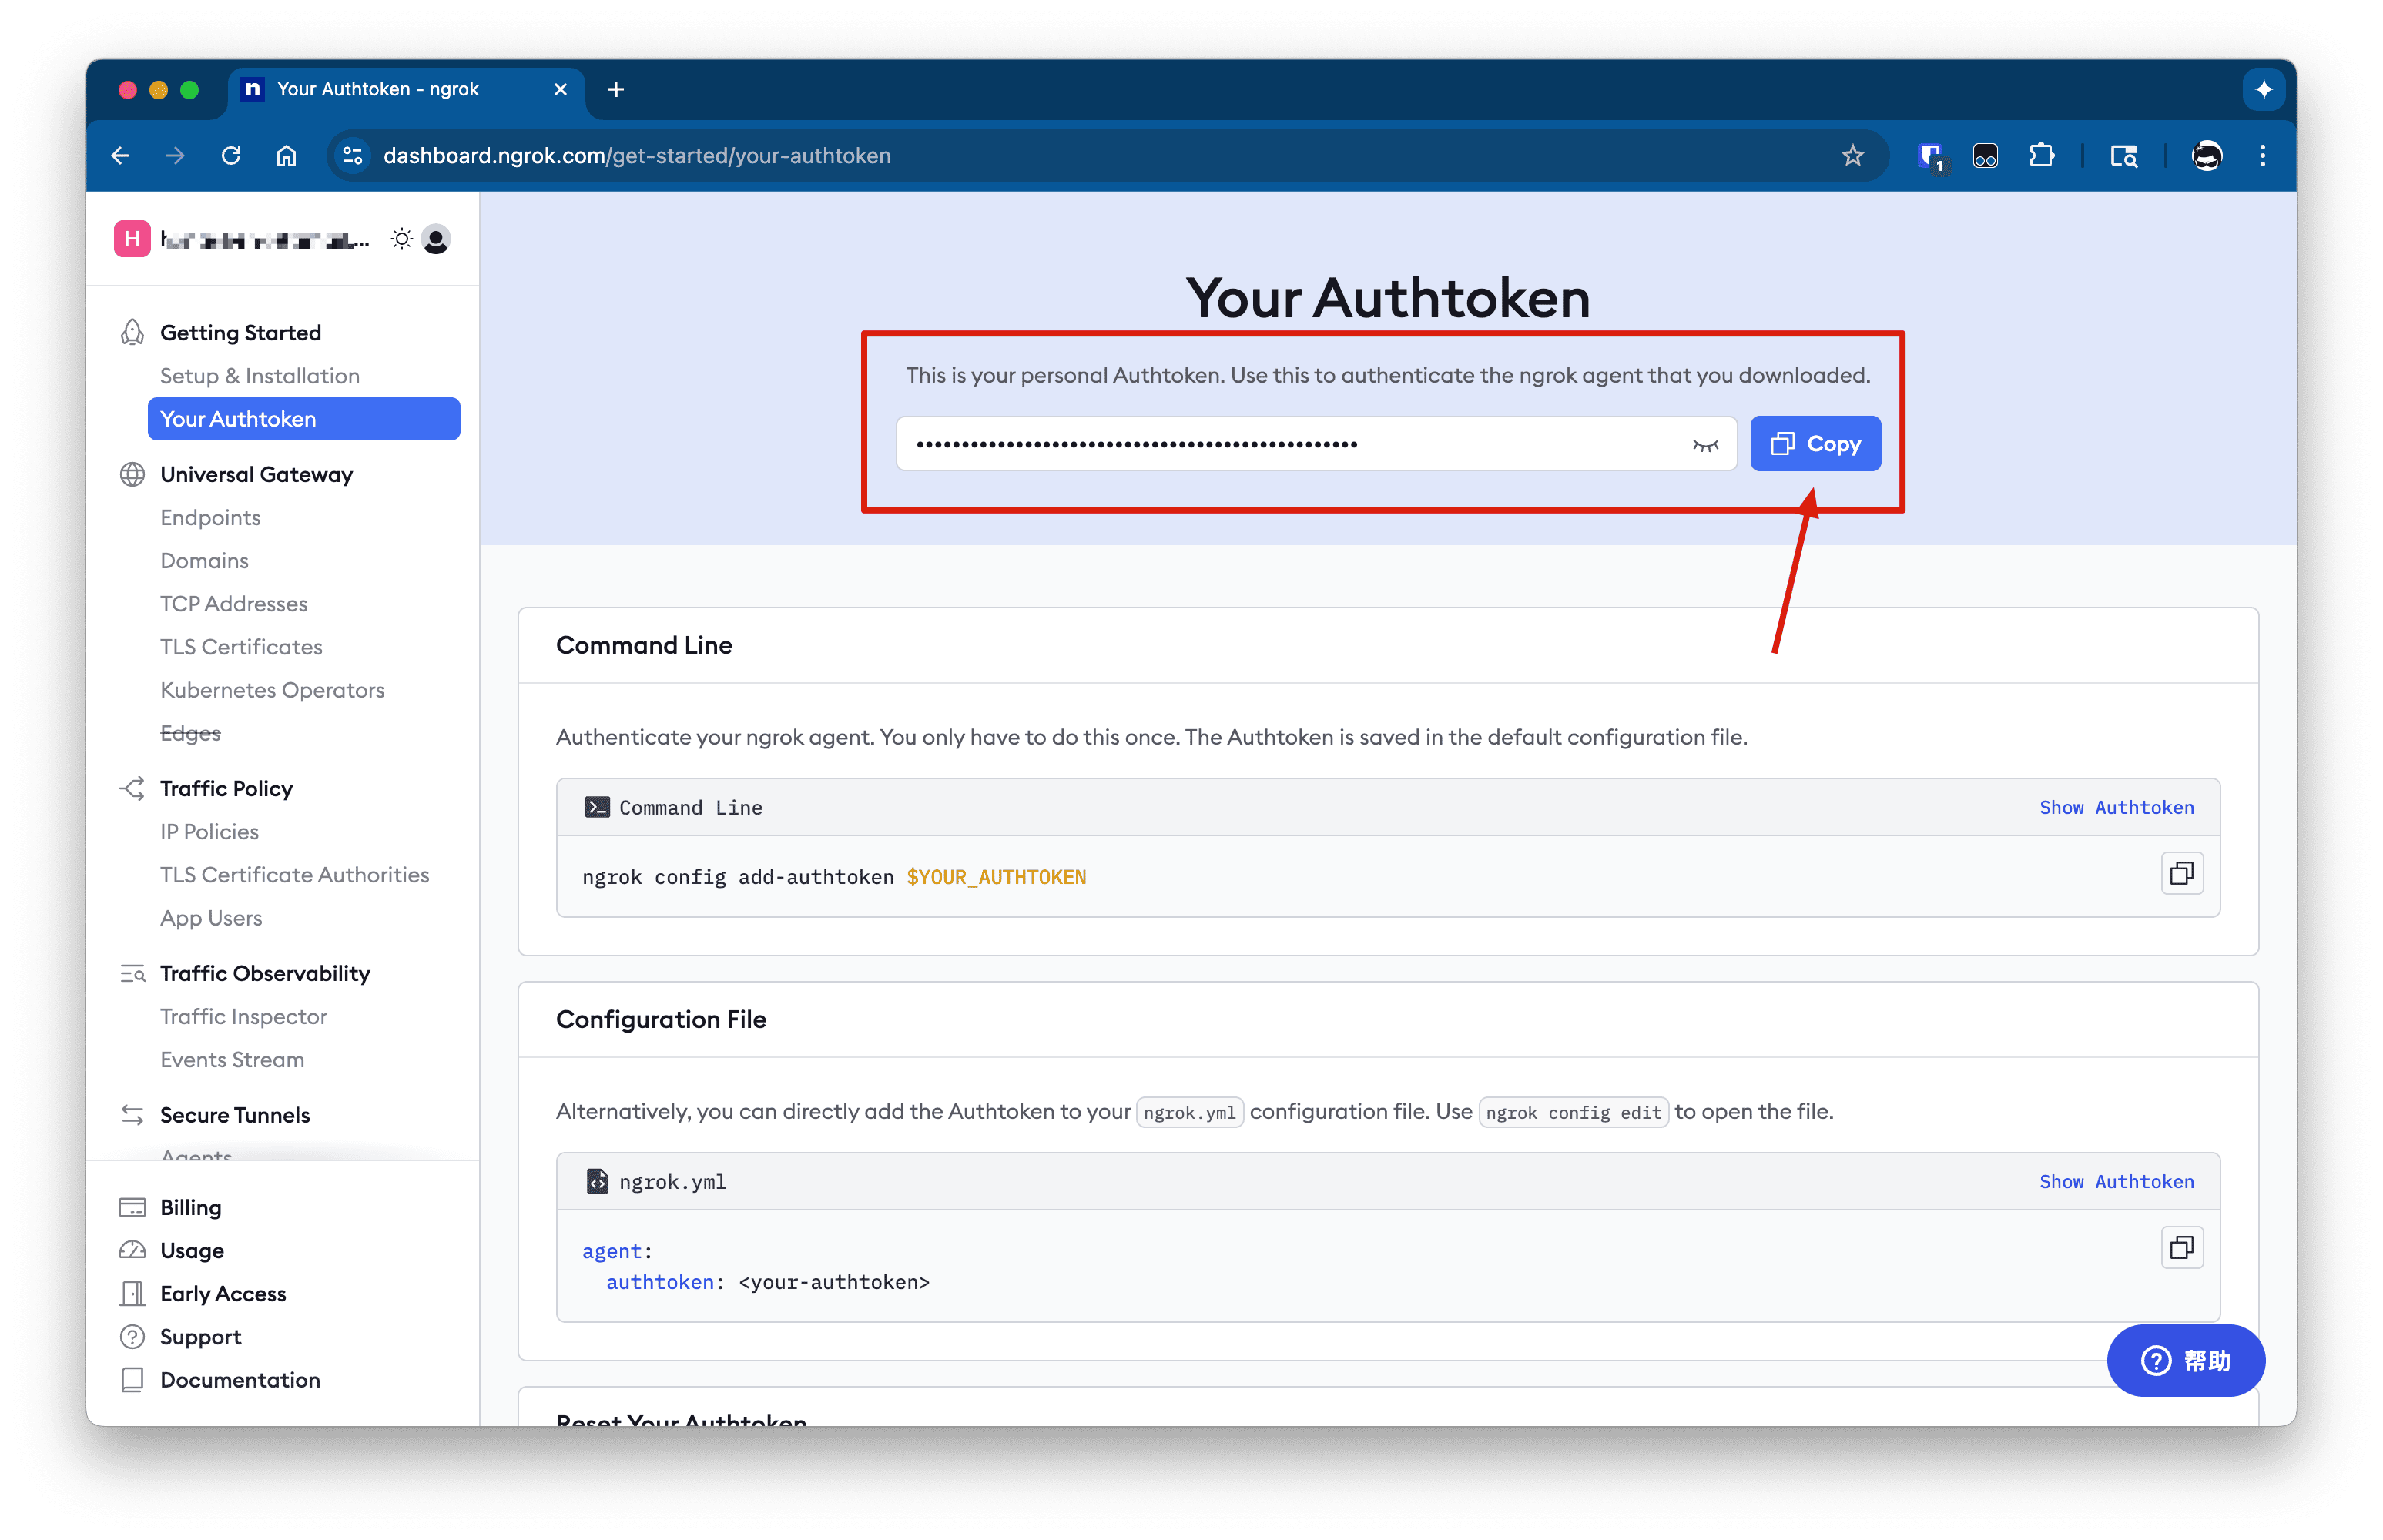Open Getting Started section

pos(240,333)
